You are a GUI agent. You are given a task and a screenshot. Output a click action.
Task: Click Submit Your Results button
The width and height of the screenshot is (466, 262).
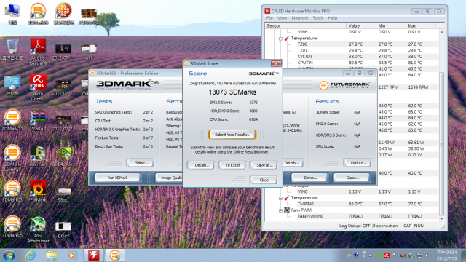point(232,135)
